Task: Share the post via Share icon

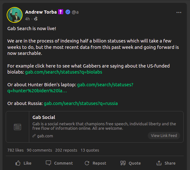Action: pos(159,163)
